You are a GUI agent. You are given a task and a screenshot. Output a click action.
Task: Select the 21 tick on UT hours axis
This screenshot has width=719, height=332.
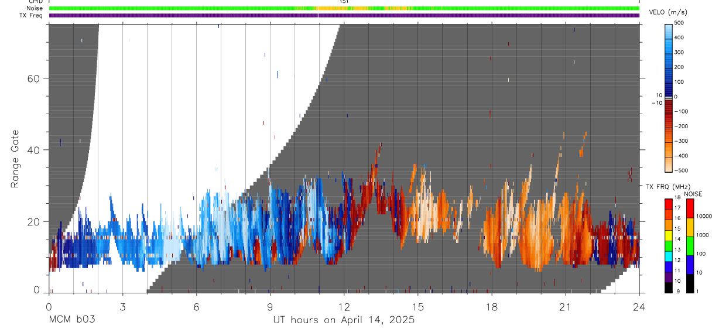point(565,307)
